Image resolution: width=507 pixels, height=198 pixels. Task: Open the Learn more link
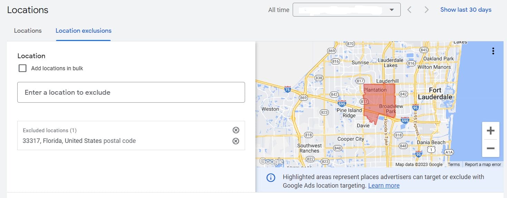[383, 186]
